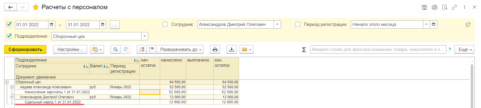Copy link using the chain icon
The width and height of the screenshot is (481, 108).
click(x=454, y=7)
